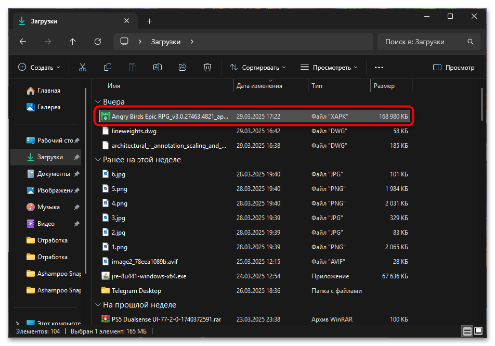Select the image2_78eea1089b.avif file
The width and height of the screenshot is (495, 346).
[254, 261]
